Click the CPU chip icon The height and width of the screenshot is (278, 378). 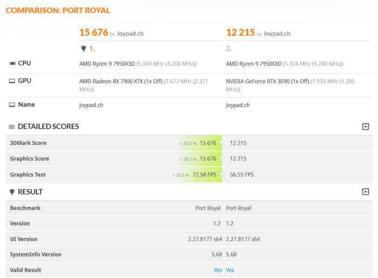click(x=12, y=63)
